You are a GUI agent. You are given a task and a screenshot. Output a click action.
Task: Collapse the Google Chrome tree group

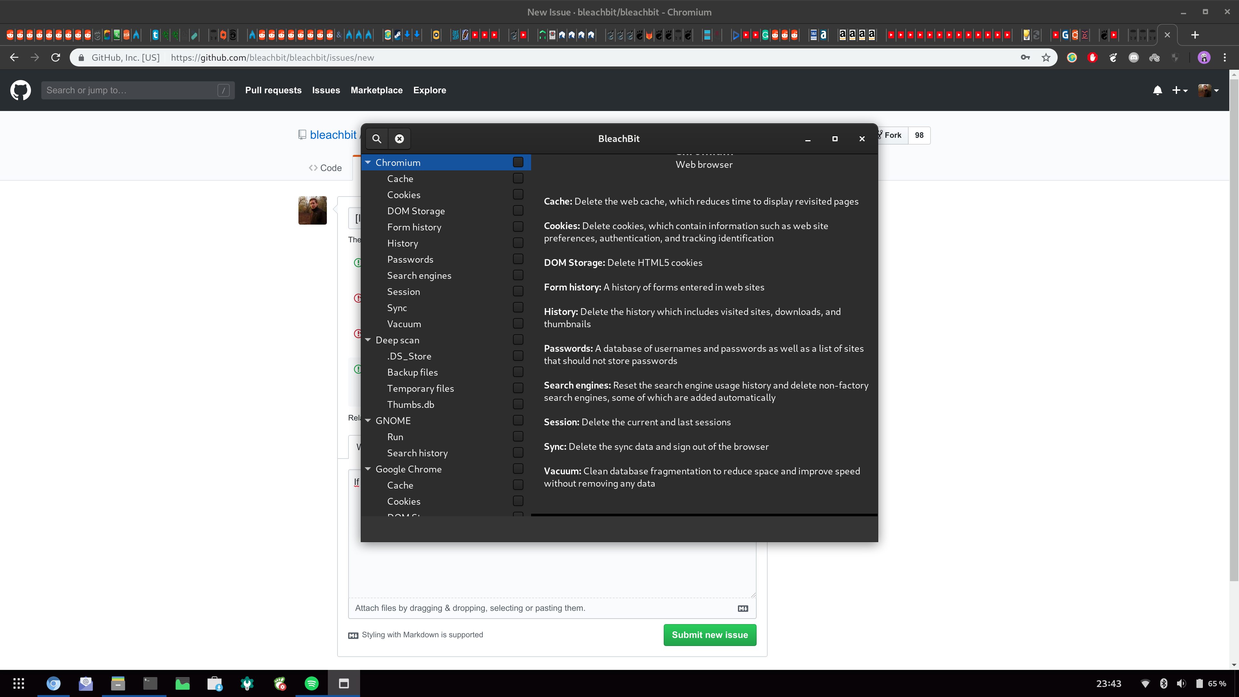coord(368,469)
